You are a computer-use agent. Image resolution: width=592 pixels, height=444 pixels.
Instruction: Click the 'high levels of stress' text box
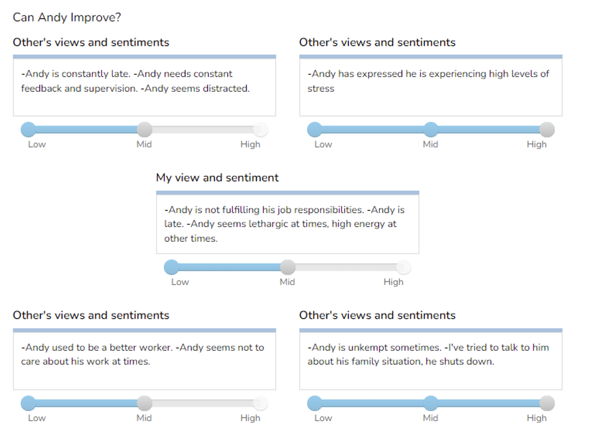coord(430,87)
